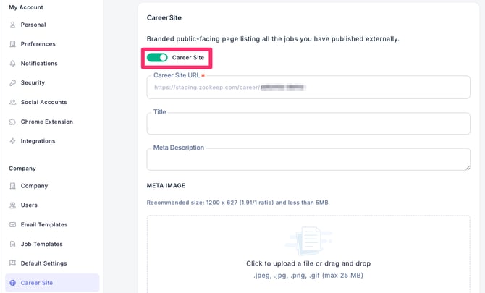The width and height of the screenshot is (485, 293).
Task: Click the Social Accounts people icon
Action: tap(12, 103)
